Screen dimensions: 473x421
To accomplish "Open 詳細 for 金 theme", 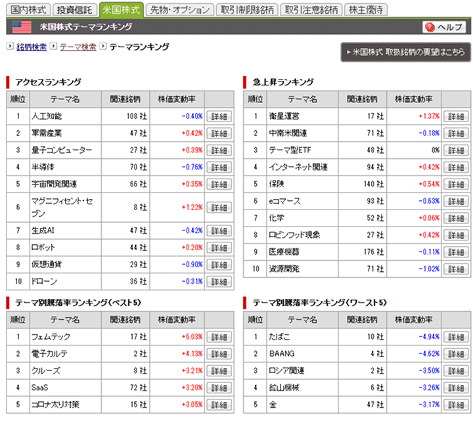I will (456, 405).
